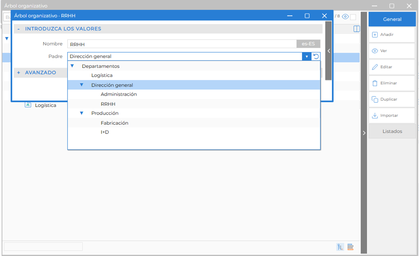Minimize the Árbol organizativo main window

click(x=374, y=6)
